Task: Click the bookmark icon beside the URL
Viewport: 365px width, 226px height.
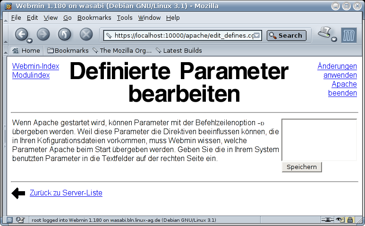Action: click(x=109, y=35)
